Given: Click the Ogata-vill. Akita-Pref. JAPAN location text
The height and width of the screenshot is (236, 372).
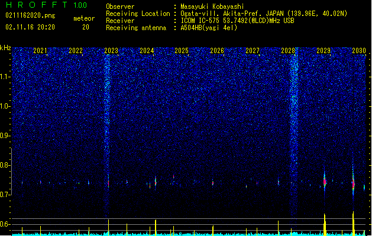Looking at the screenshot, I should tap(264, 14).
